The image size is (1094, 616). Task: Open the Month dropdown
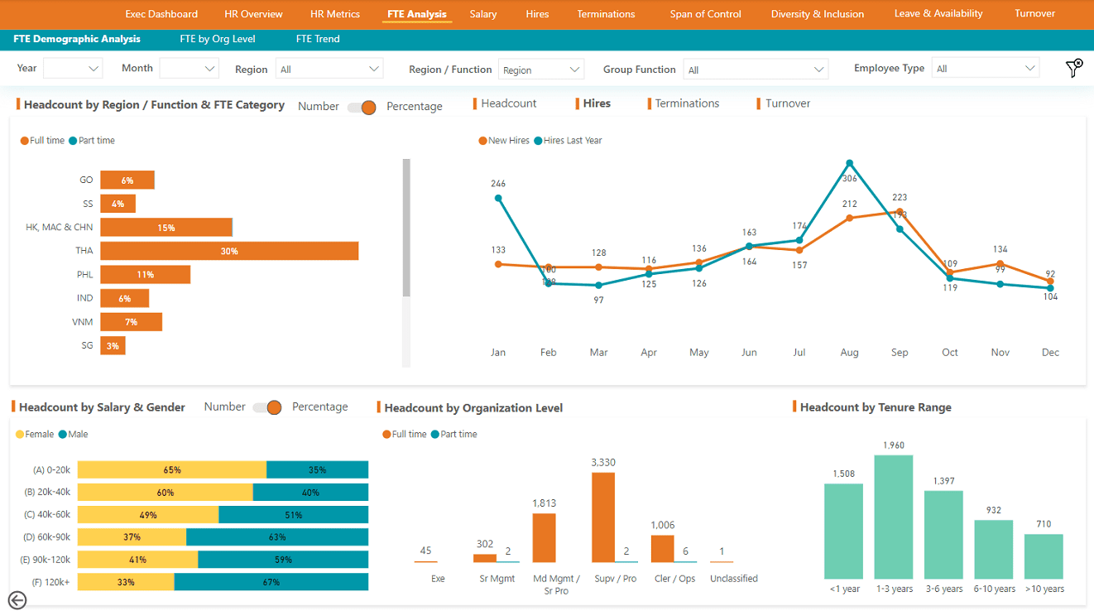click(x=189, y=69)
